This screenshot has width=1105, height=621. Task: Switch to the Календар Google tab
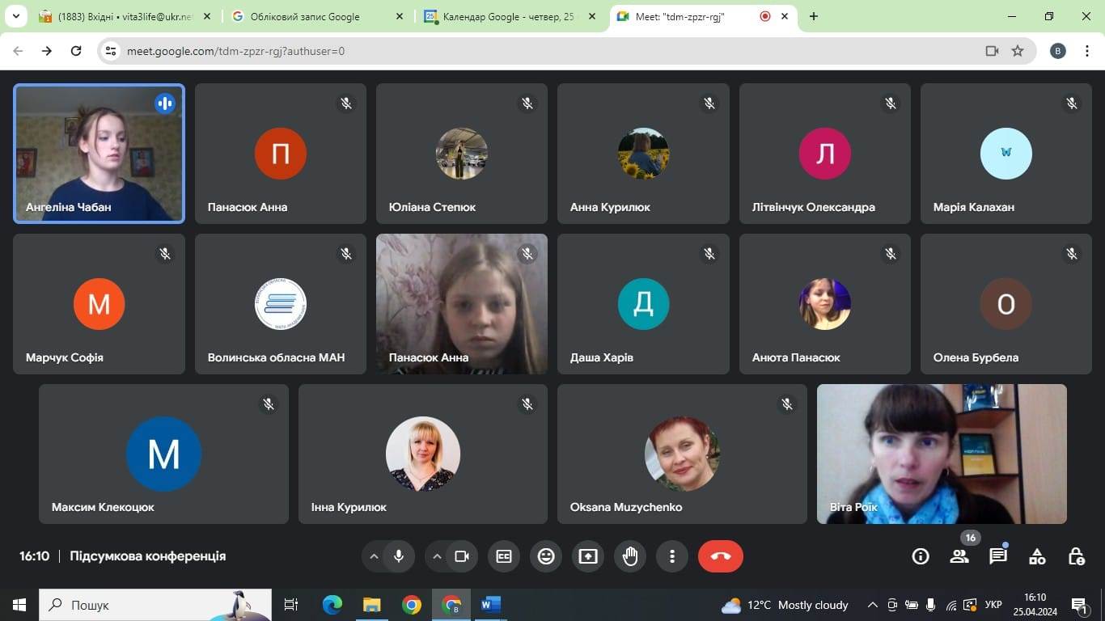[x=508, y=16]
